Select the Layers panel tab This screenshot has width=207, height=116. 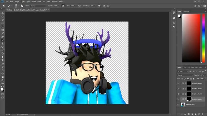[180, 67]
